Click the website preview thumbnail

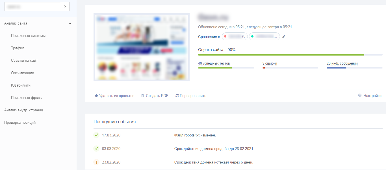(142, 47)
